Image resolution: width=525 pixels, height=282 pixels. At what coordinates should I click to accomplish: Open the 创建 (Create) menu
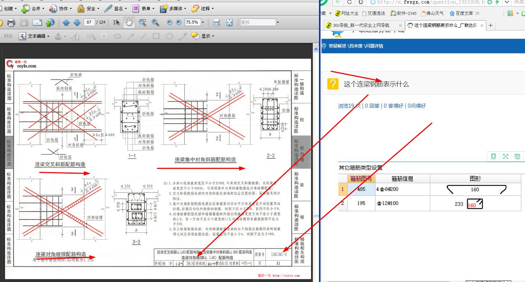tap(8, 8)
